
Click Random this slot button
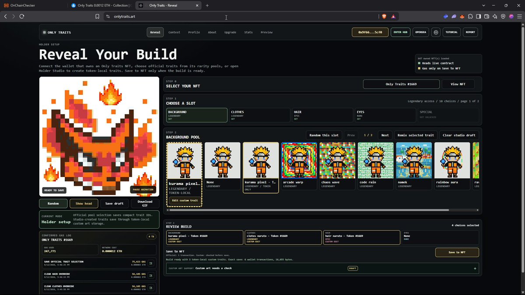(324, 135)
